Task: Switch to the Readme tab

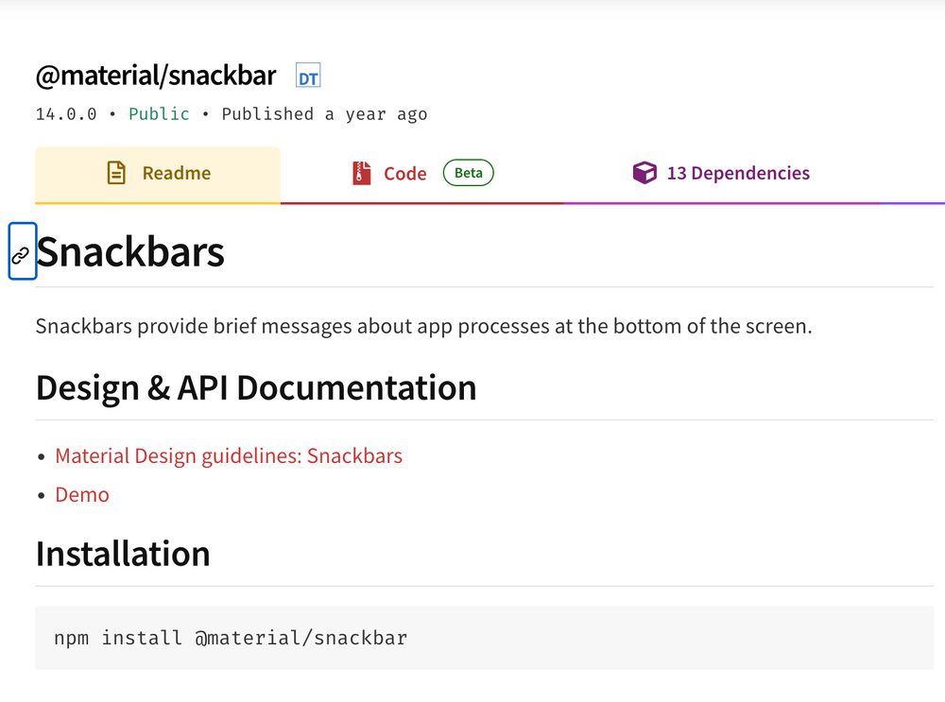Action: [x=158, y=174]
